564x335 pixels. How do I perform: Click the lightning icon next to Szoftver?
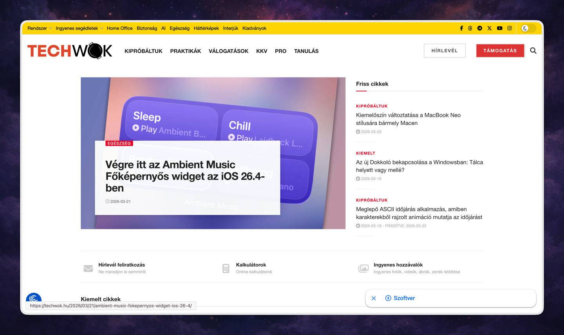(388, 298)
